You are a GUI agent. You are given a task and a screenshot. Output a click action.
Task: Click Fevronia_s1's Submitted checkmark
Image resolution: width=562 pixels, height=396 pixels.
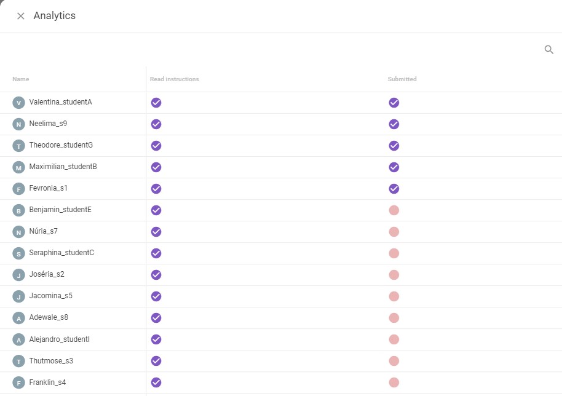coord(394,189)
